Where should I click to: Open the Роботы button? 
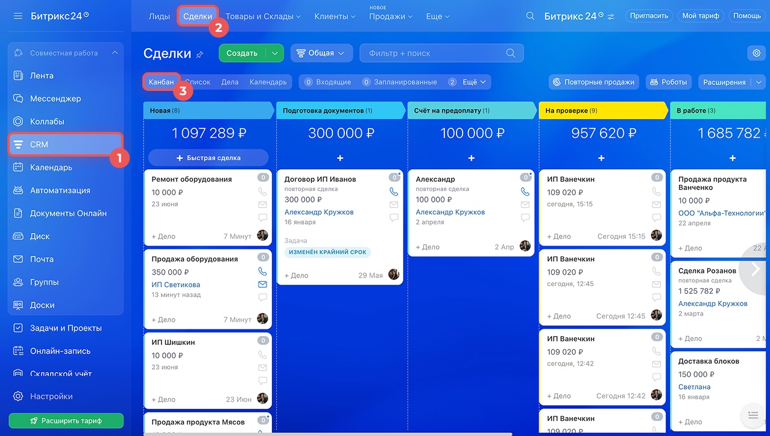669,82
